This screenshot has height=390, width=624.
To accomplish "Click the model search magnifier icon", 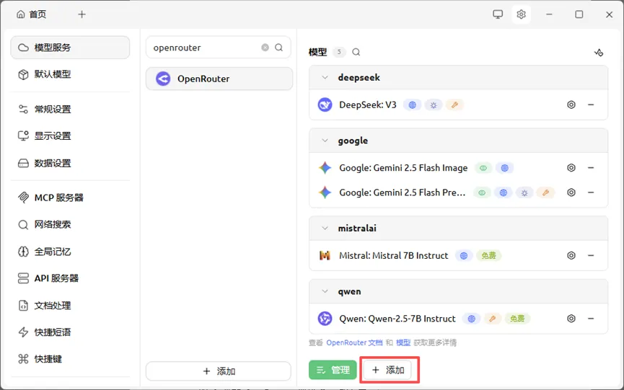I will (x=356, y=52).
